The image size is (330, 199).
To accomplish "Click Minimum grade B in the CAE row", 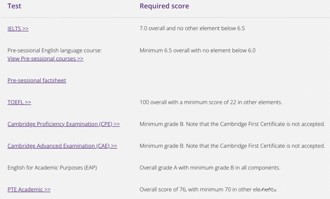I will tap(162, 146).
